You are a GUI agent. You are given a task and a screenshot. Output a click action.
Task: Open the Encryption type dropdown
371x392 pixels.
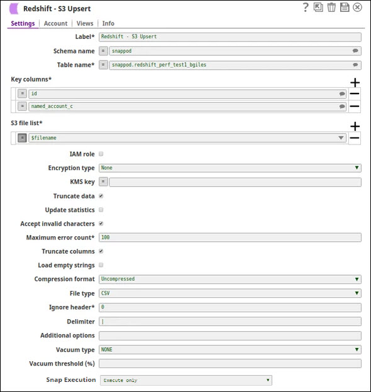click(230, 168)
